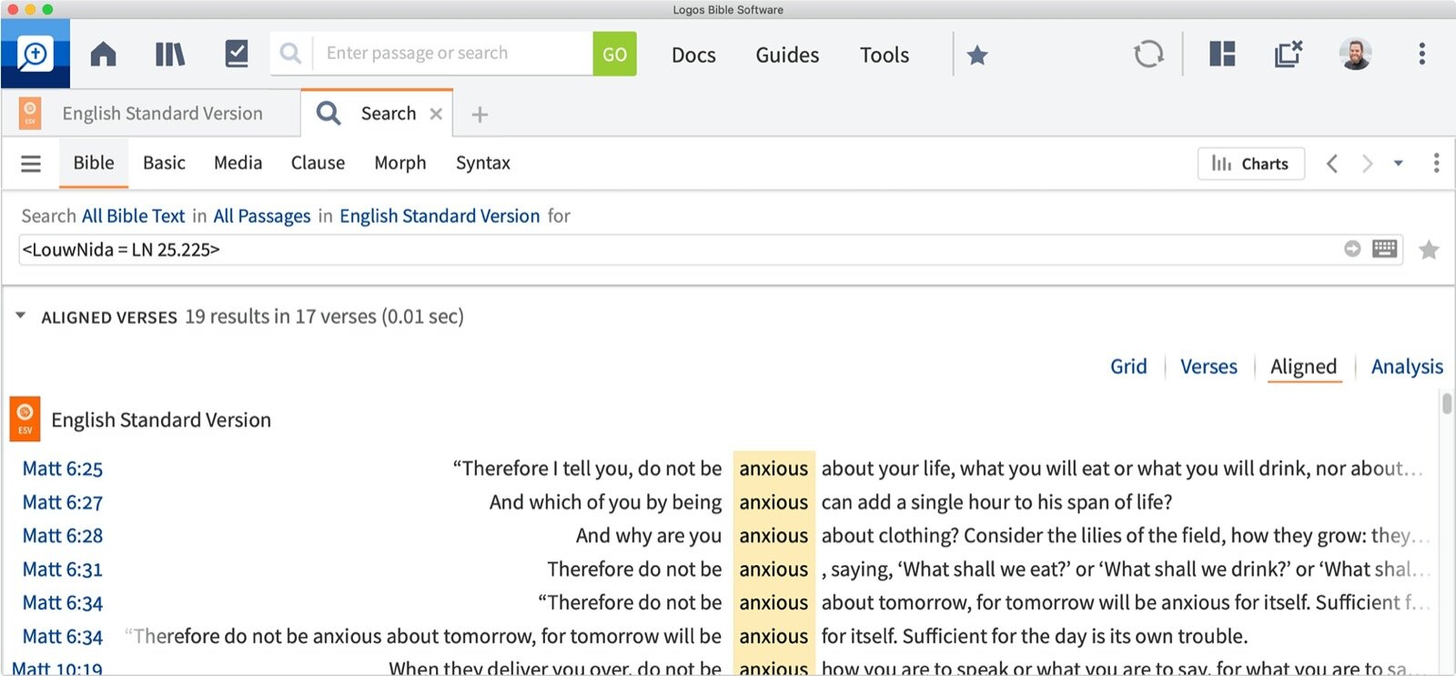Image resolution: width=1456 pixels, height=676 pixels.
Task: Click the ESV resource icon in tab
Action: pos(30,114)
